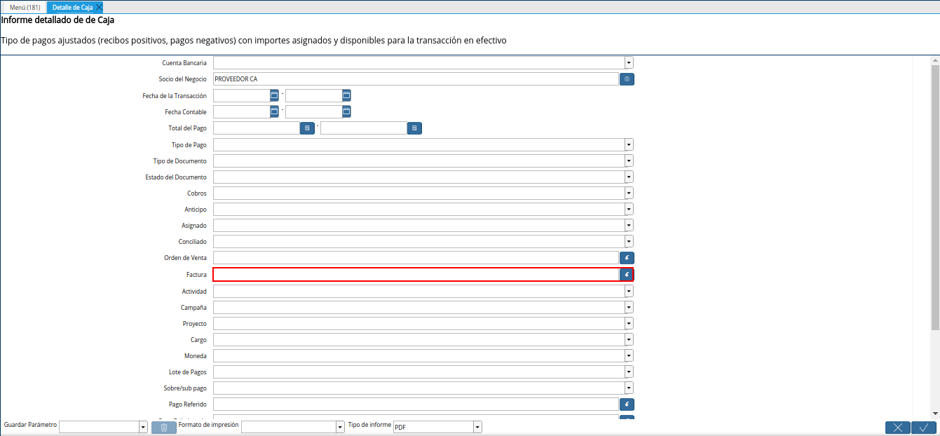Open the Tipo de Pago dropdown
The height and width of the screenshot is (436, 940).
628,144
